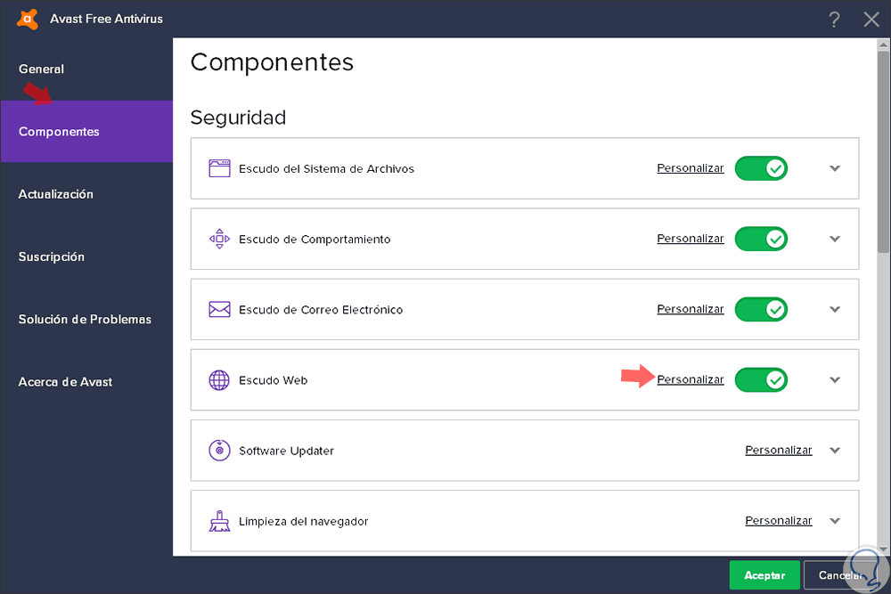Turn off the Escudo de Comportamiento switch
The height and width of the screenshot is (594, 891).
[761, 239]
